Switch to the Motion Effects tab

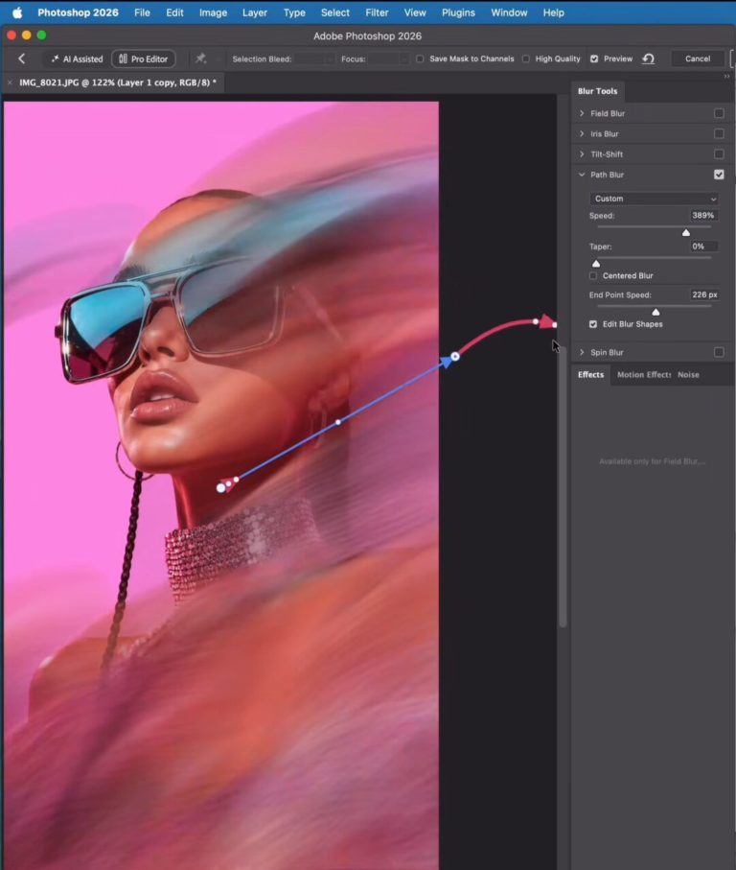click(x=644, y=374)
